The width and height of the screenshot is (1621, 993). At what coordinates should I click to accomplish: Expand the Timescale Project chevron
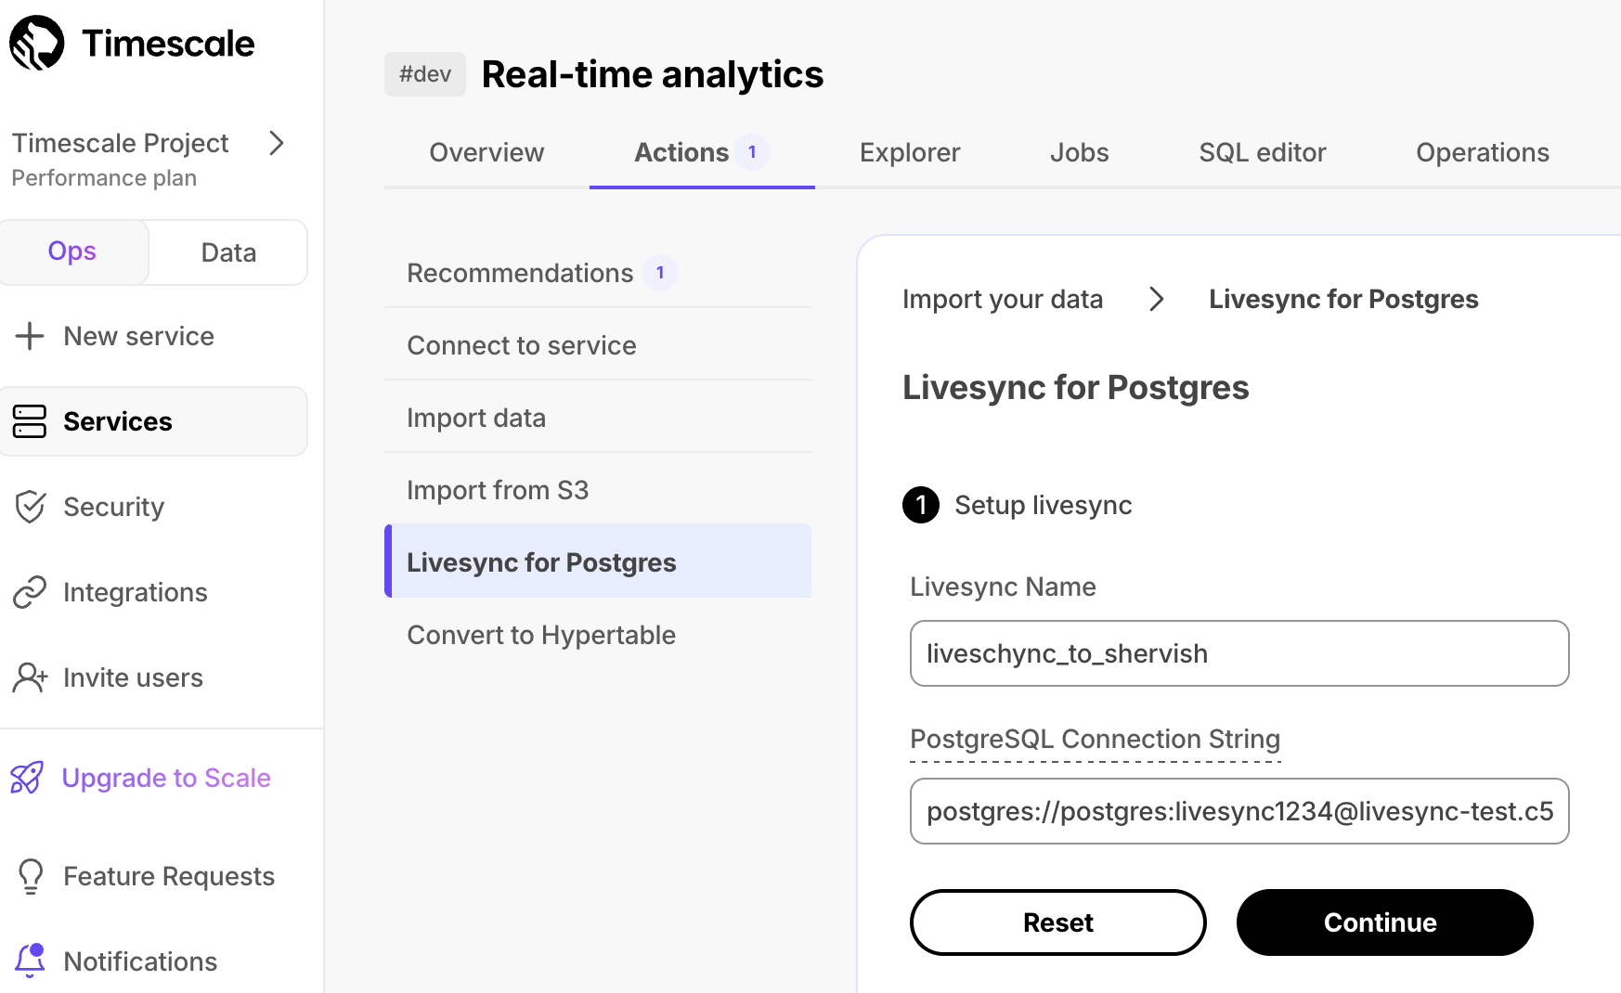coord(276,144)
